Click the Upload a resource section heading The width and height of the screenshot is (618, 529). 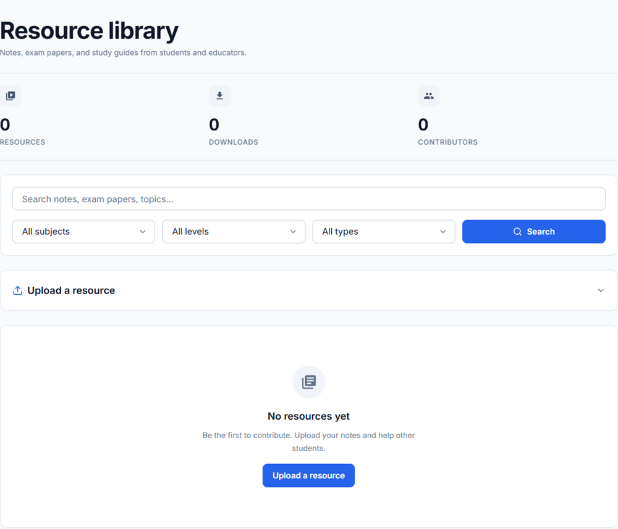(x=71, y=290)
